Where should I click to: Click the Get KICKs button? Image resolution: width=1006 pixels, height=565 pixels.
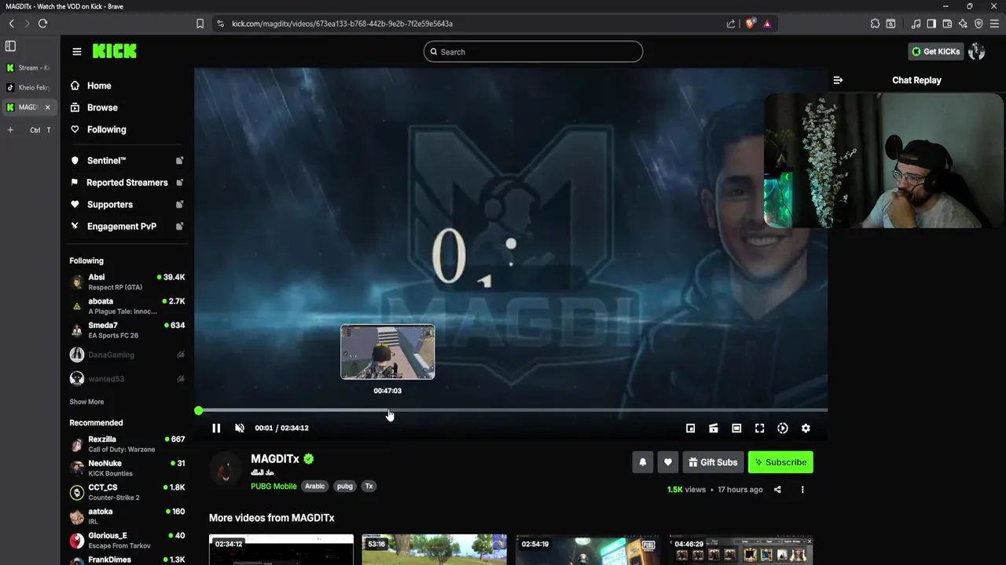pos(936,52)
